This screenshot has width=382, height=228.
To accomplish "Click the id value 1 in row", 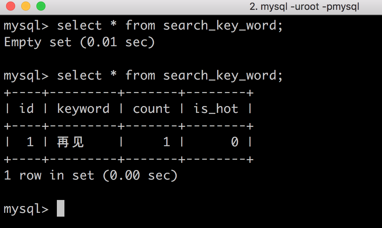I will 30,142.
